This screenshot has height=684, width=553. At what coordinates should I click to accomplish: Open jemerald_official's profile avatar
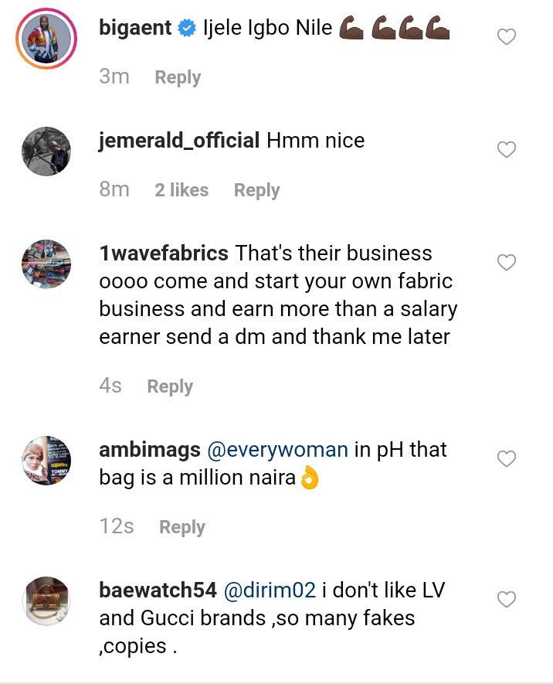click(x=46, y=151)
